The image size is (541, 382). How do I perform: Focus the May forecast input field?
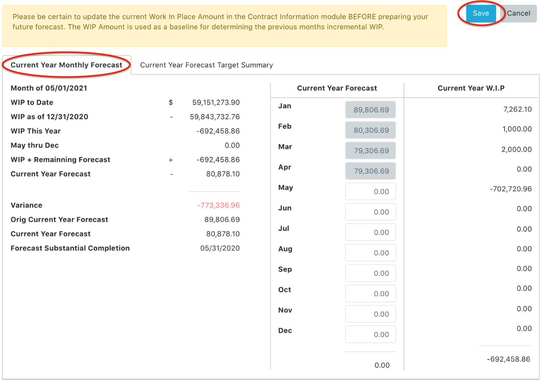click(x=370, y=192)
